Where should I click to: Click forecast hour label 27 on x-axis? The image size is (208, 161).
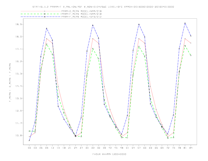click(81, 148)
